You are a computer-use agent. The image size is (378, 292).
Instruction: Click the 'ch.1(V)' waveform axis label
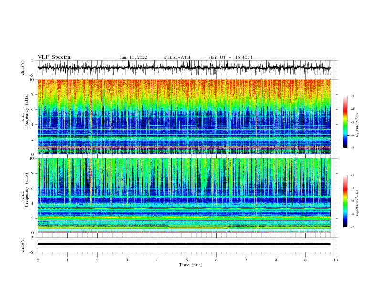coord(23,68)
